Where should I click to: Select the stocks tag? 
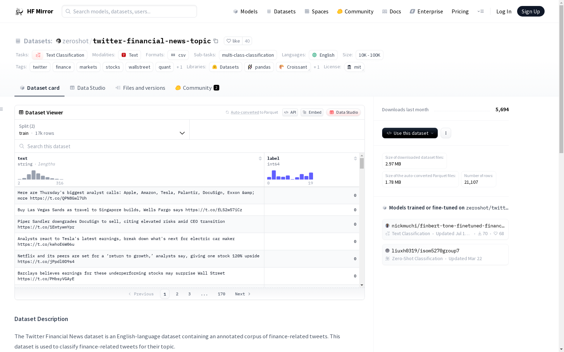click(113, 67)
